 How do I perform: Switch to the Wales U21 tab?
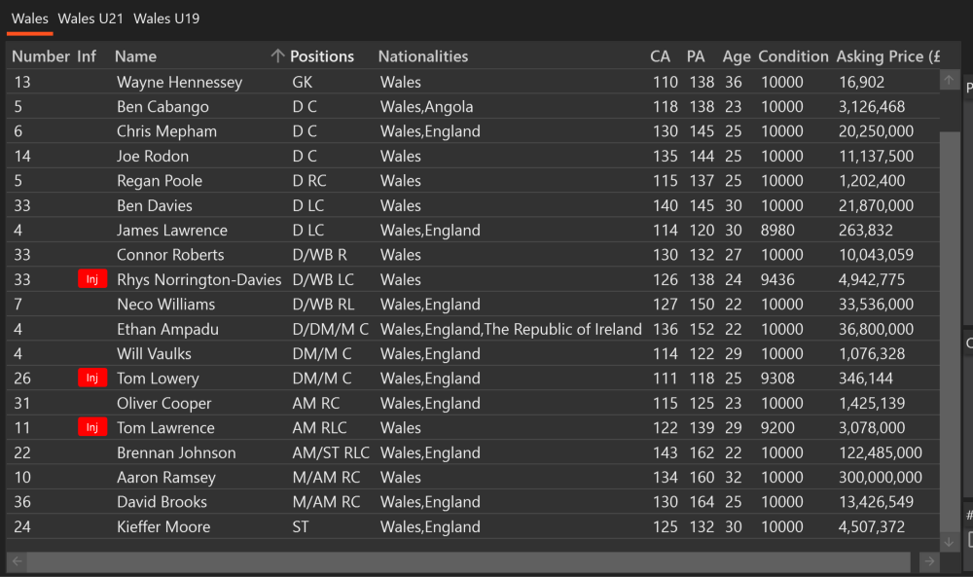tap(90, 18)
